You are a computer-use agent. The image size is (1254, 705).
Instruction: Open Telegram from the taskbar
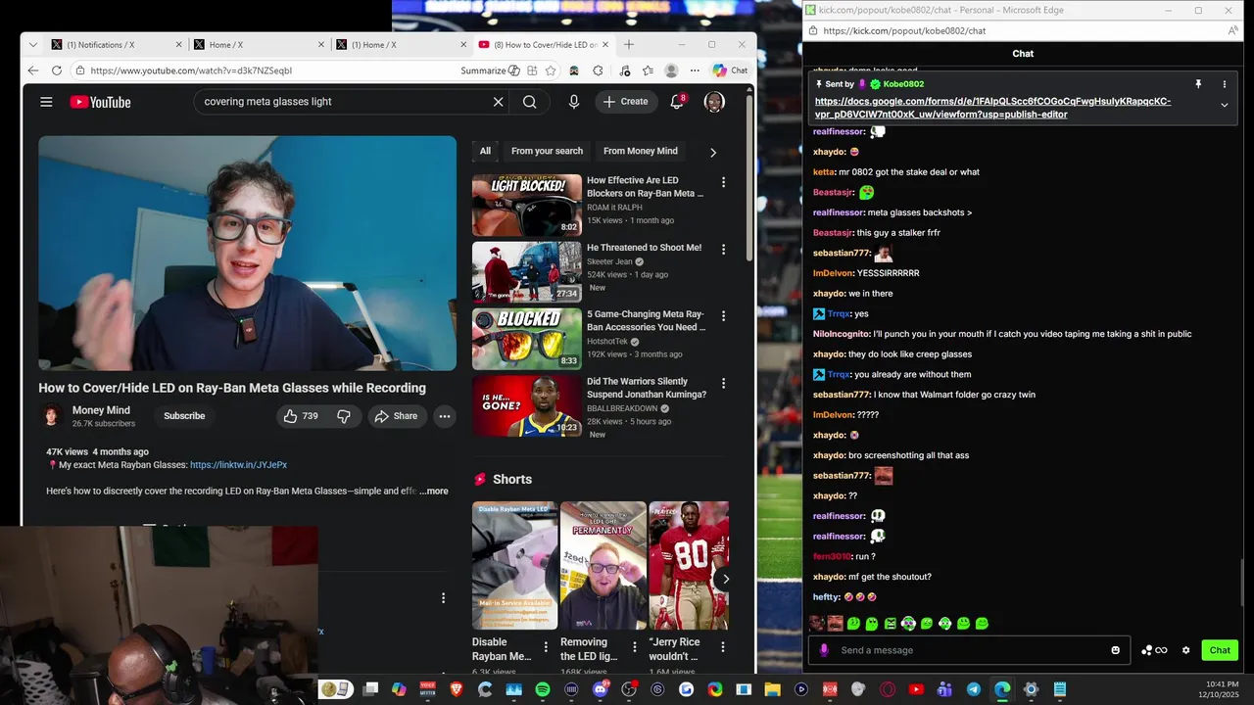coord(973,689)
